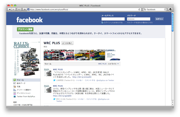Click the green zoom window button
180x117 pixels.
point(15,6)
